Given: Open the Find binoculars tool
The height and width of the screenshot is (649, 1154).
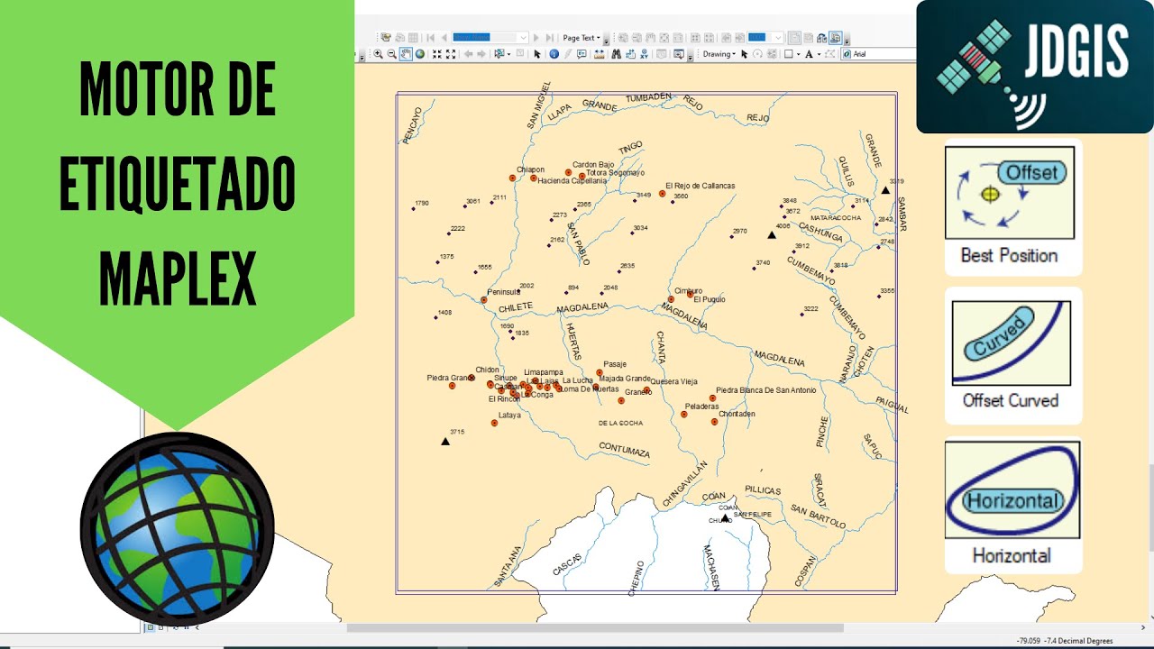Looking at the screenshot, I should tap(616, 54).
